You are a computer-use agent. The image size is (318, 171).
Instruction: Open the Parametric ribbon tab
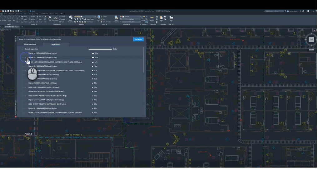[19, 14]
